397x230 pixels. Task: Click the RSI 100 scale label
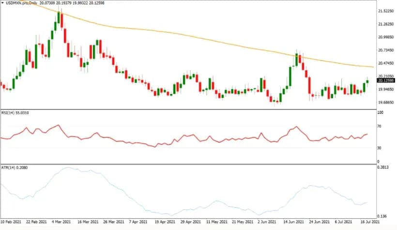[x=380, y=112]
